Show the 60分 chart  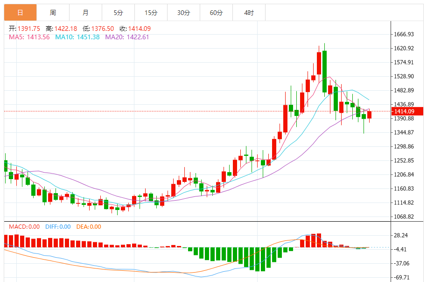216,13
